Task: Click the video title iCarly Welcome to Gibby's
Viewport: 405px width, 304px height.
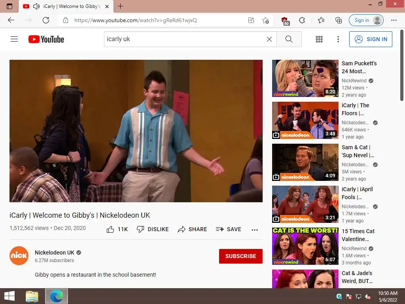Action: (x=79, y=215)
